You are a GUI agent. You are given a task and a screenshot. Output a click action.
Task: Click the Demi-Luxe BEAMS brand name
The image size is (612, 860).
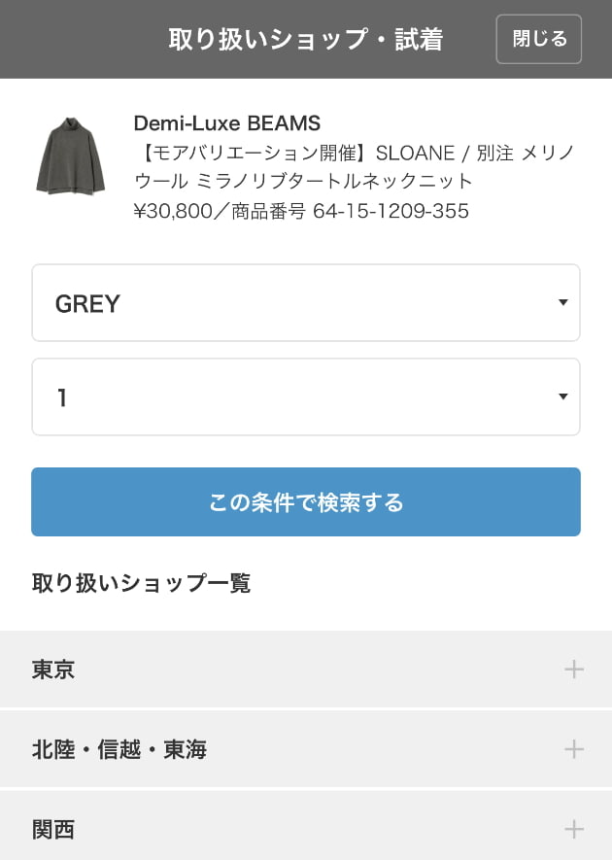click(x=227, y=123)
